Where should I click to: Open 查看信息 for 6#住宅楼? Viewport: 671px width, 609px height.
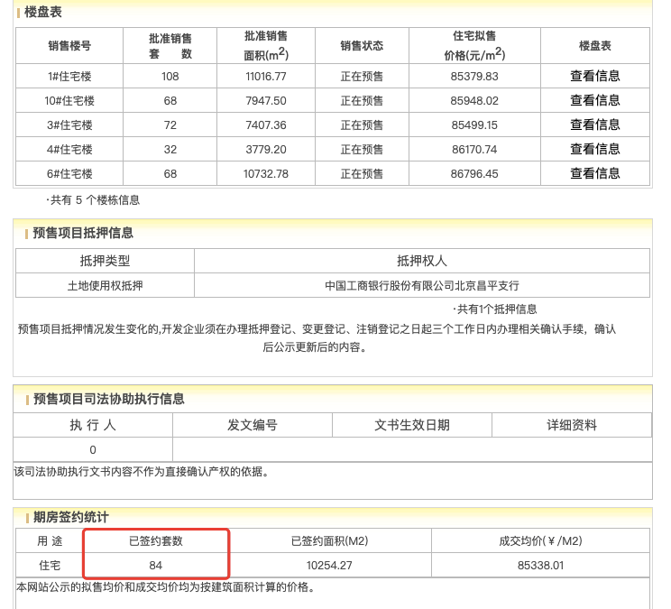pyautogui.click(x=594, y=173)
